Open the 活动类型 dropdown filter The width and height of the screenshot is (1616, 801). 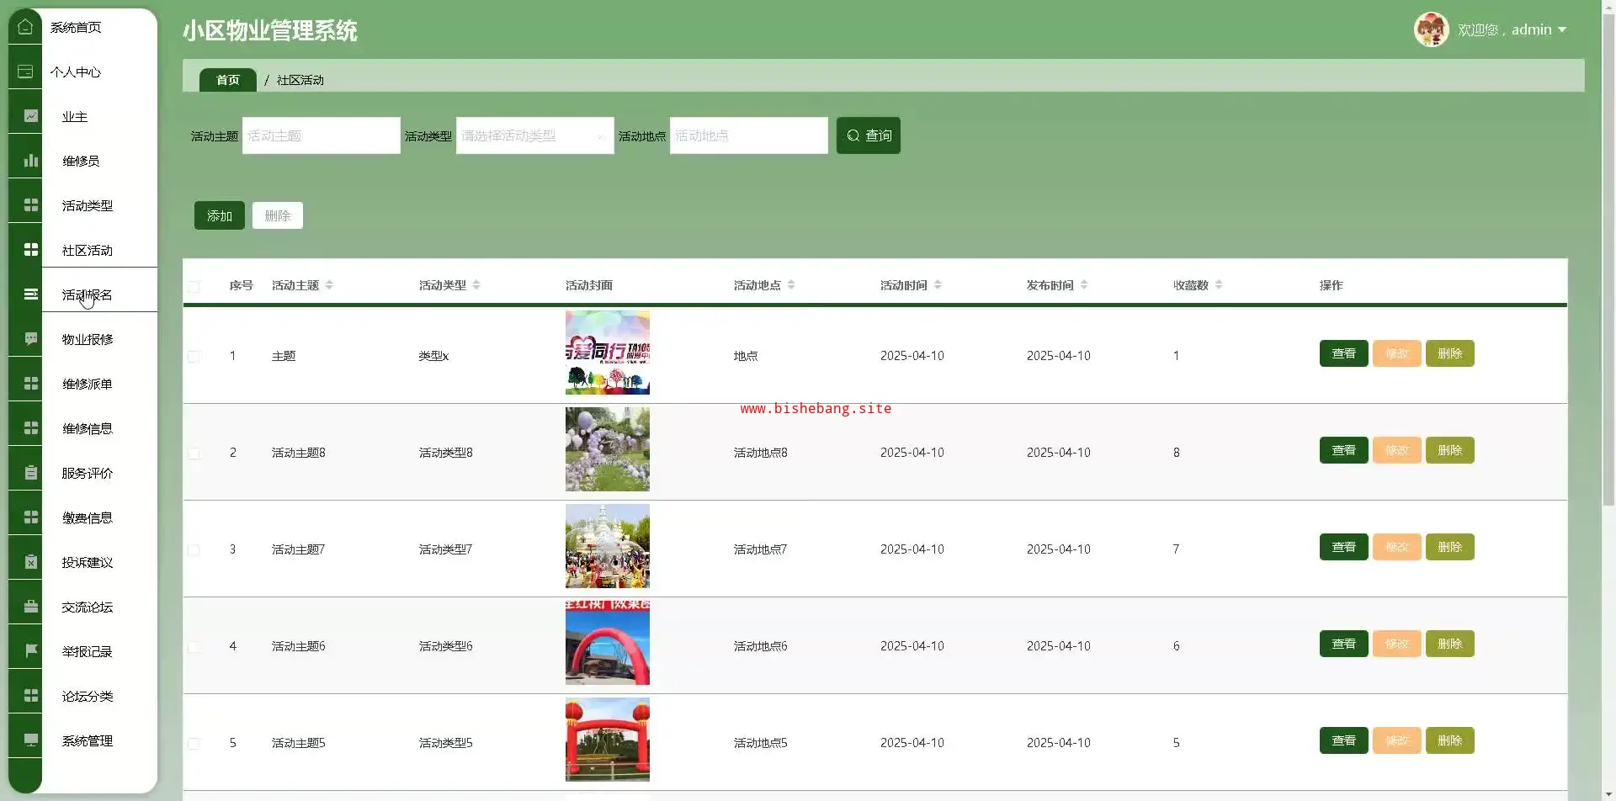click(x=534, y=135)
